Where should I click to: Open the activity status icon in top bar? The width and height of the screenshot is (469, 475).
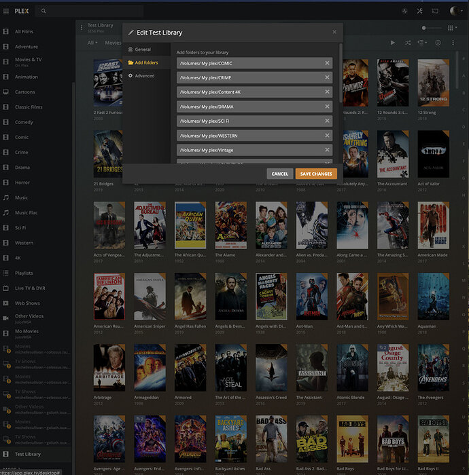tap(404, 11)
